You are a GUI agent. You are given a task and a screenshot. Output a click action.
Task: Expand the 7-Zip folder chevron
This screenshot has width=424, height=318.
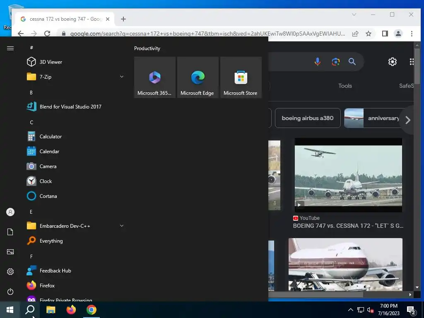click(122, 77)
